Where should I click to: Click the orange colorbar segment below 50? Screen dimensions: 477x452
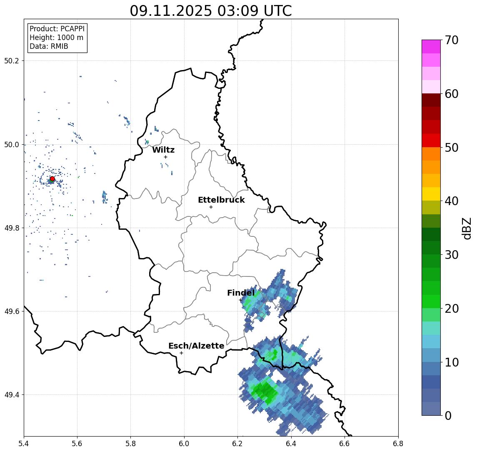(x=431, y=154)
